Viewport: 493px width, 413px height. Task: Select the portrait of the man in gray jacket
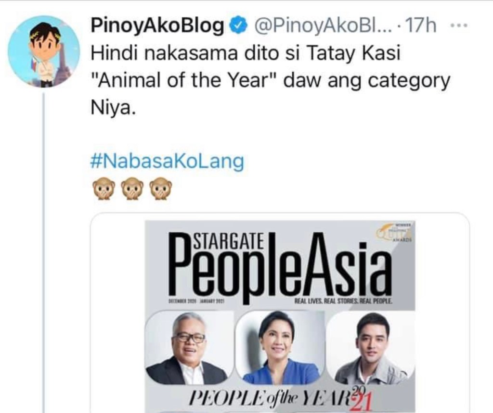click(371, 348)
